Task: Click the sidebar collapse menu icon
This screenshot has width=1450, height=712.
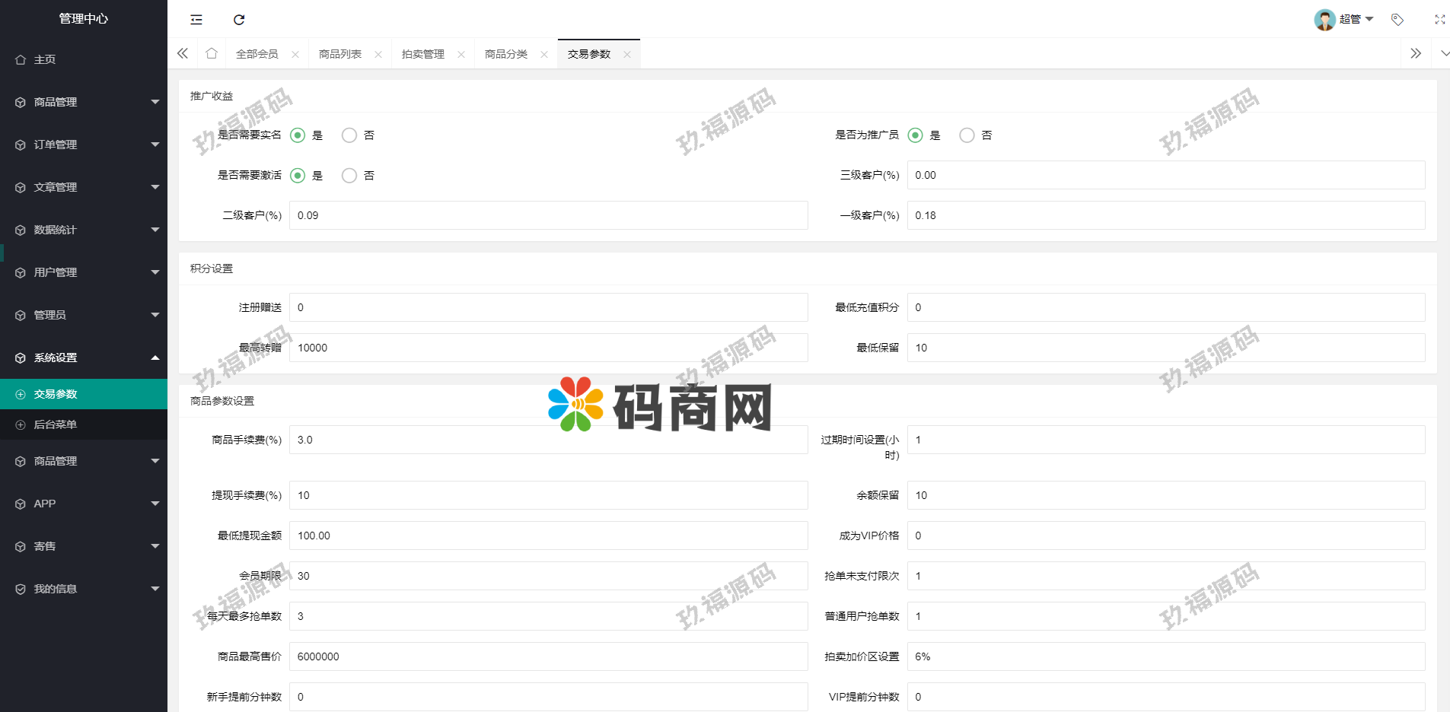Action: point(196,20)
